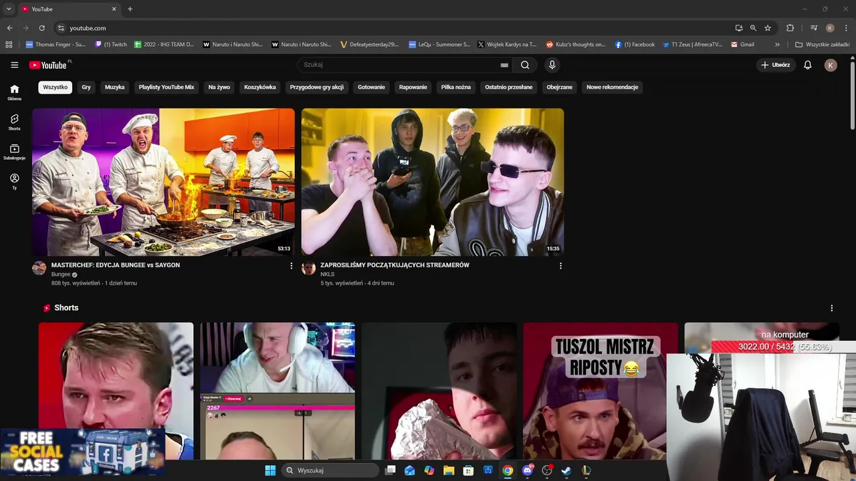Open the Shorts shelf options menu
Viewport: 856px width, 481px height.
(x=832, y=308)
